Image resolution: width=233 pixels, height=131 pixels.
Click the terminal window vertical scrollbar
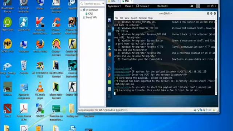pyautogui.click(x=216, y=57)
